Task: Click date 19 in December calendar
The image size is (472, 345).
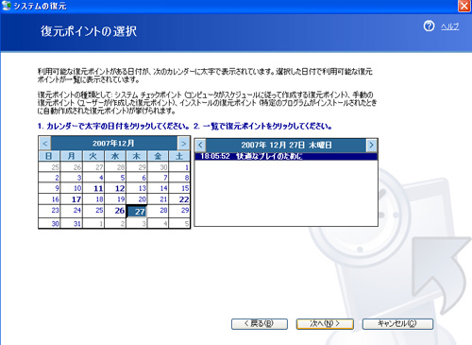Action: [x=115, y=199]
